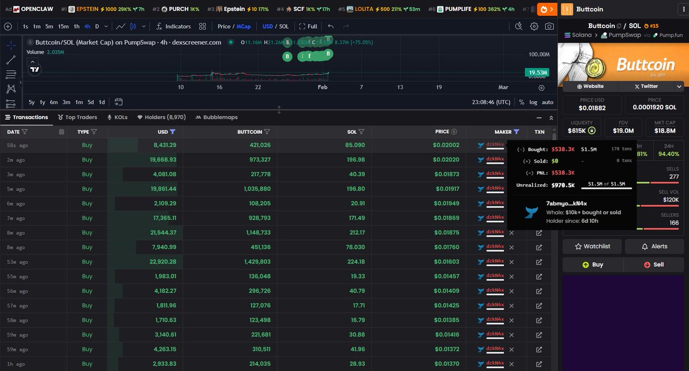The height and width of the screenshot is (371, 689).
Task: Select the line chart type icon
Action: [121, 26]
